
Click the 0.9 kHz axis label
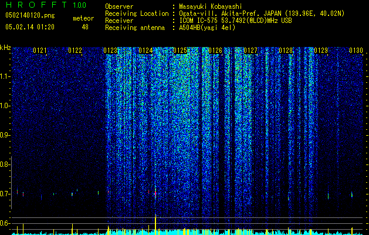(x=5, y=135)
